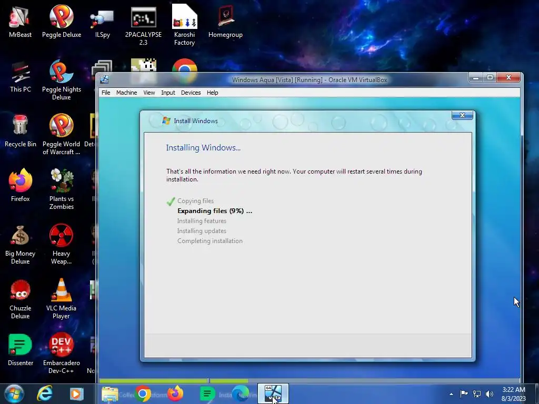Click the green installation progress bar
Image resolution: width=539 pixels, height=404 pixels.
[x=174, y=381]
